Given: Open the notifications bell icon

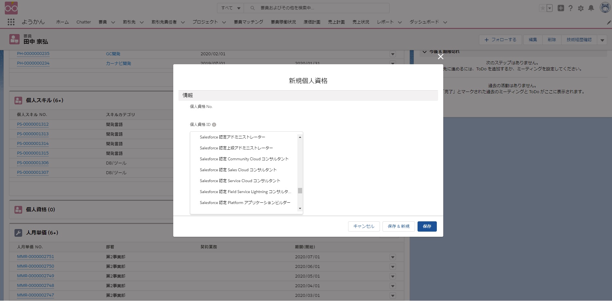Looking at the screenshot, I should tap(591, 8).
